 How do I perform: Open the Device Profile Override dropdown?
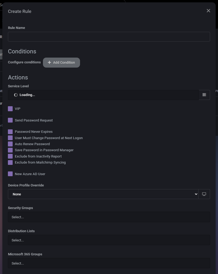(103, 194)
